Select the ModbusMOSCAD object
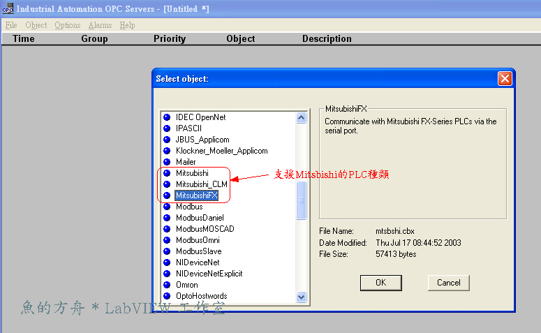This screenshot has height=333, width=541. pos(205,229)
